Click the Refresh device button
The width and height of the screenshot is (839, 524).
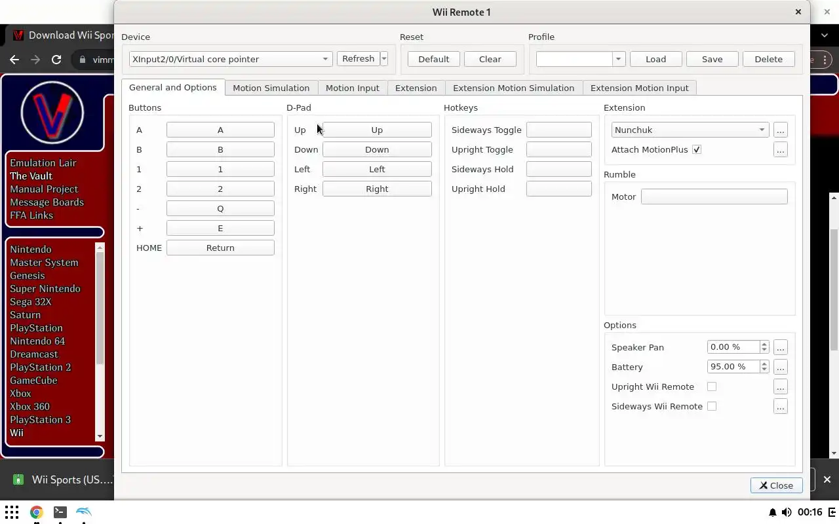click(x=358, y=59)
